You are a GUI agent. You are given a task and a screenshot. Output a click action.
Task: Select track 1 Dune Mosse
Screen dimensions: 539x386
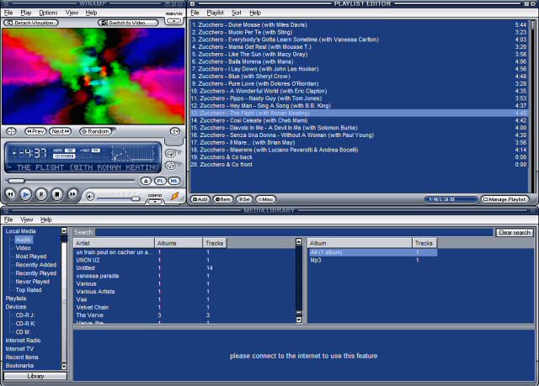359,24
